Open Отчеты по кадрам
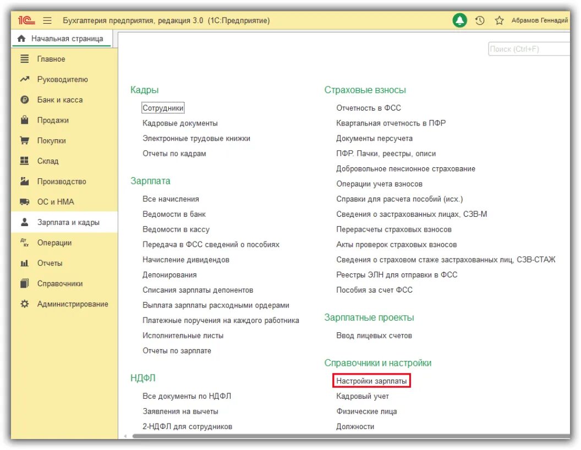Viewport: 581px width, 450px height. pos(174,153)
